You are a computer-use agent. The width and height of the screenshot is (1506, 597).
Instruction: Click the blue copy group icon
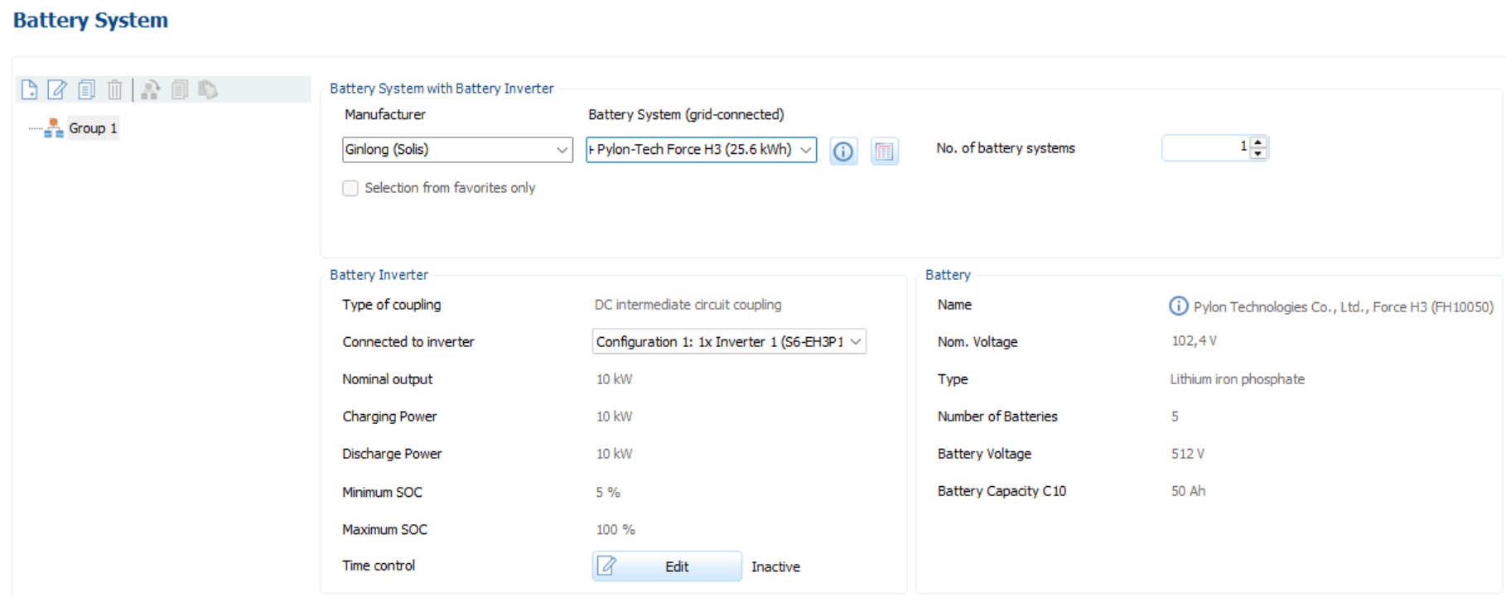pyautogui.click(x=86, y=89)
